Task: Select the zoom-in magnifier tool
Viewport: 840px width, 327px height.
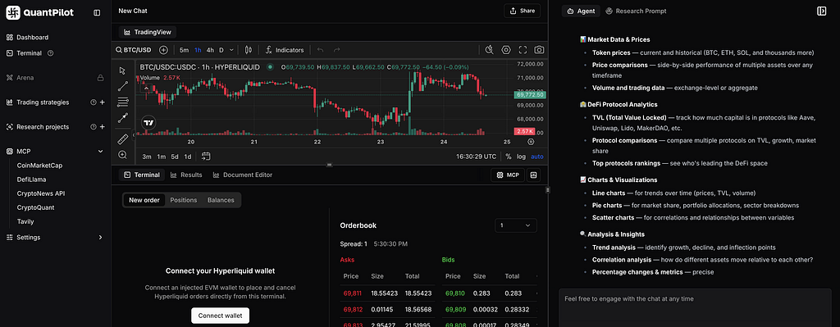Action: click(x=122, y=154)
